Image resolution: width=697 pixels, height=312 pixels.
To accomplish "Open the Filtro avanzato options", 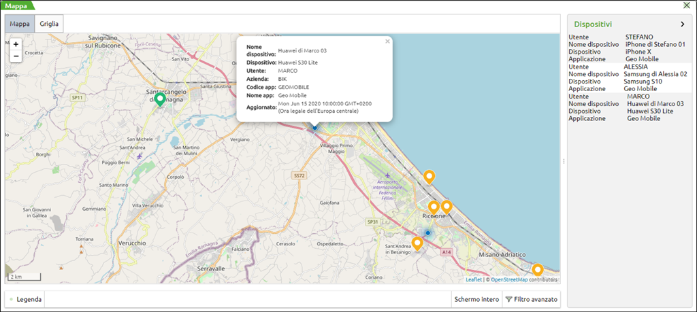I will (532, 299).
